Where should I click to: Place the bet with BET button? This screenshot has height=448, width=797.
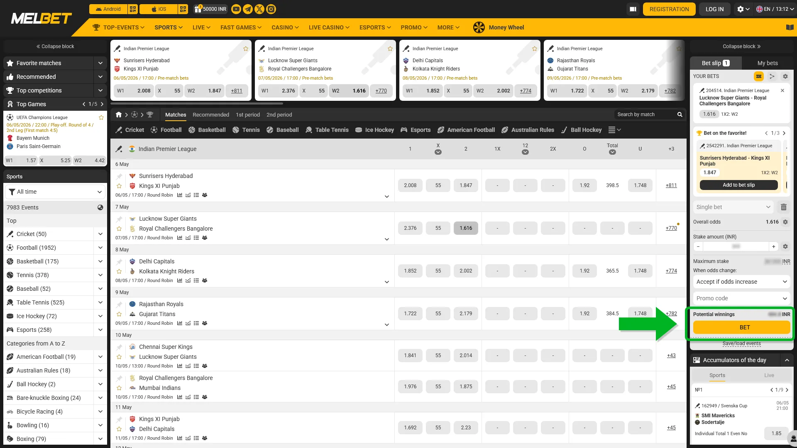741,327
